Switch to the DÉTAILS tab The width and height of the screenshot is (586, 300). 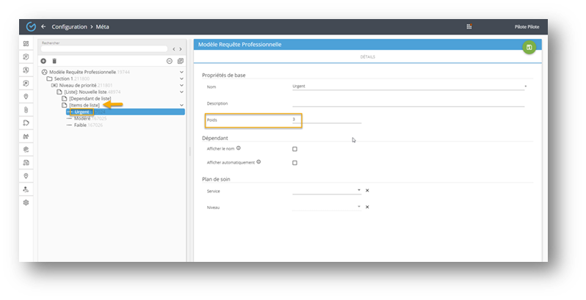[x=369, y=57]
